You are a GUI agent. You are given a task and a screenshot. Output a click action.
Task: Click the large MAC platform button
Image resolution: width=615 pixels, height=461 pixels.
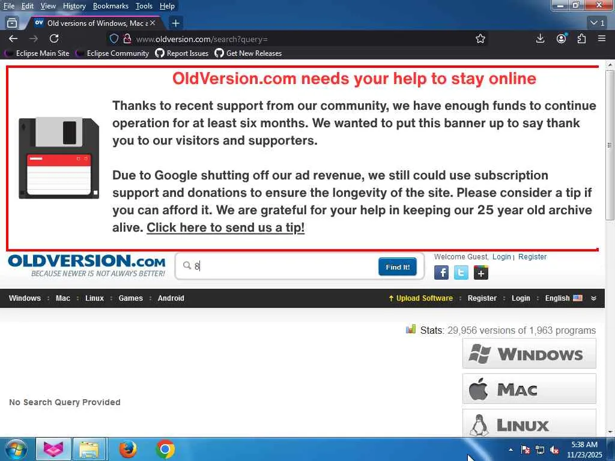[529, 389]
